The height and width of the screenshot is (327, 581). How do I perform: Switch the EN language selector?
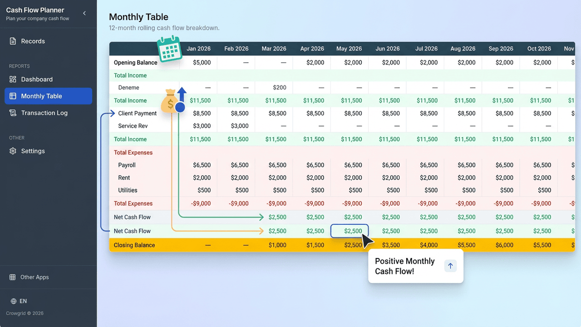point(23,301)
